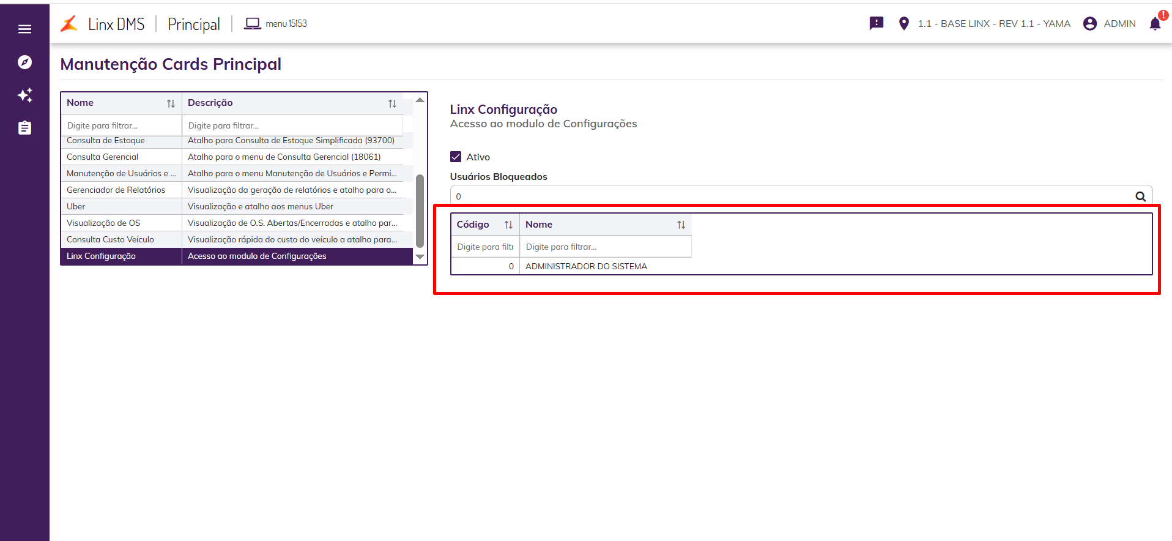
Task: Open the ADMIN user account icon
Action: click(x=1089, y=23)
